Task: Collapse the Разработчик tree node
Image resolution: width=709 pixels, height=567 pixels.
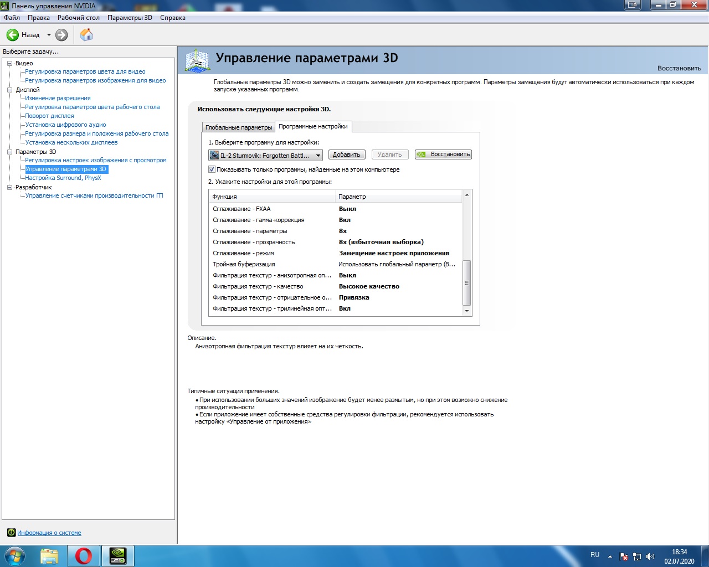Action: click(x=9, y=187)
